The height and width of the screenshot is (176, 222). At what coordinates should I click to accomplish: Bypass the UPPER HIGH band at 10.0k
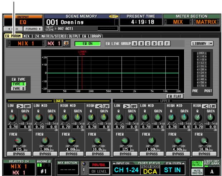point(204,154)
